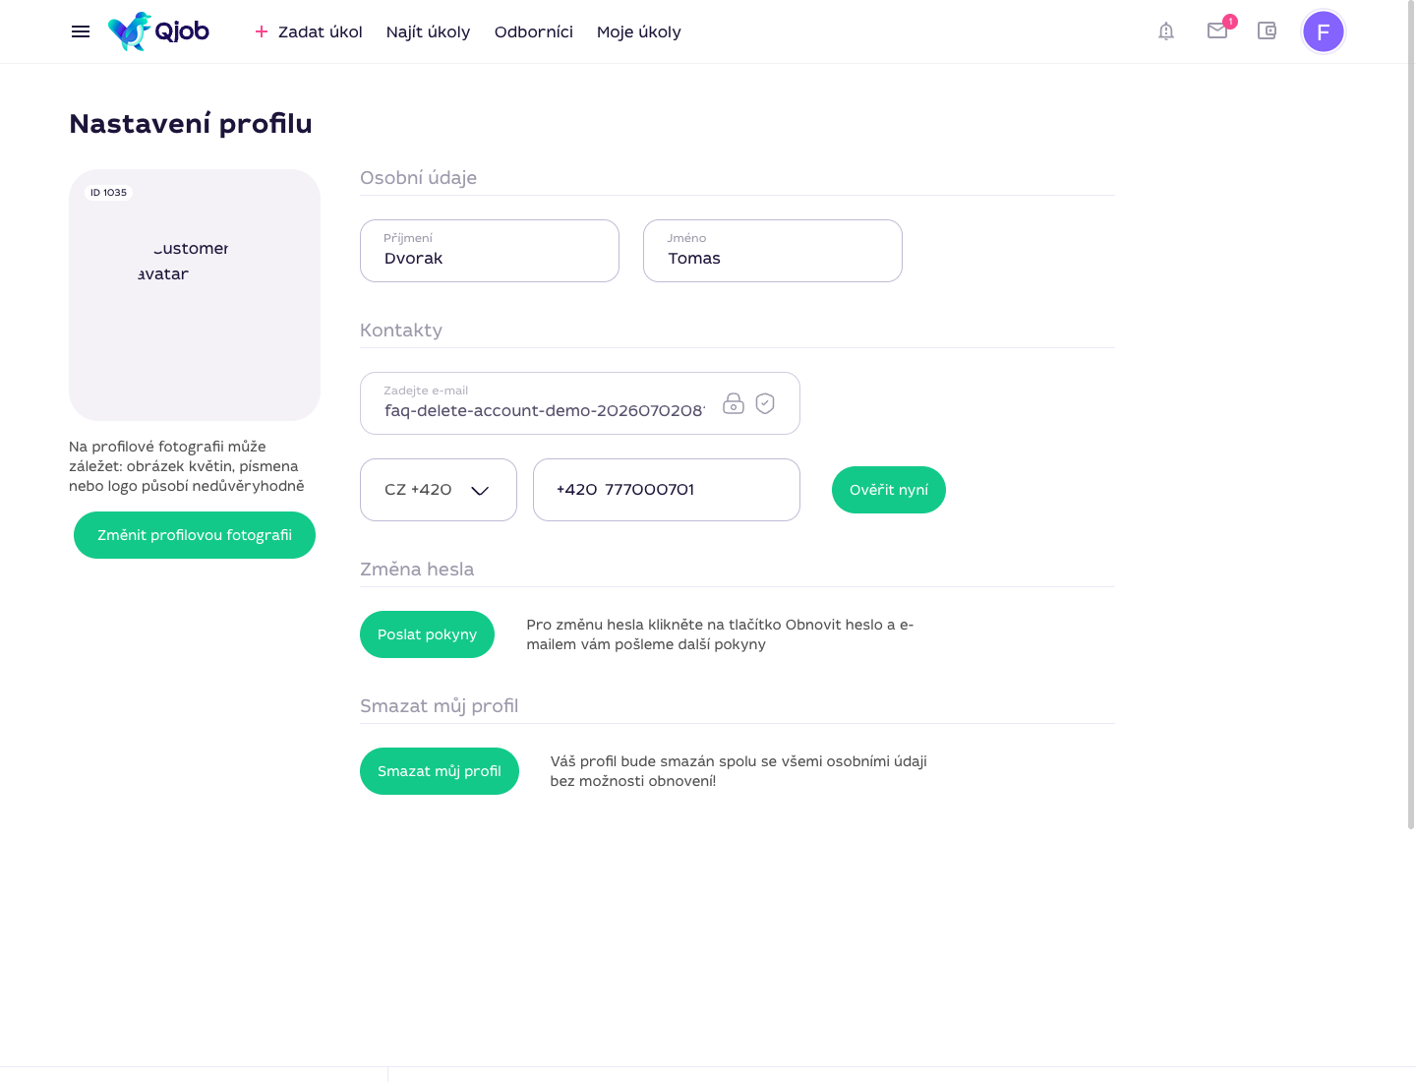Click the lock icon in email field
Viewport: 1416px width, 1082px height.
(734, 403)
